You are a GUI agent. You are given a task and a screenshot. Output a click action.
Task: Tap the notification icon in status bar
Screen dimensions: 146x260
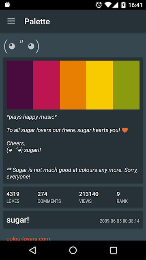tap(7, 4)
